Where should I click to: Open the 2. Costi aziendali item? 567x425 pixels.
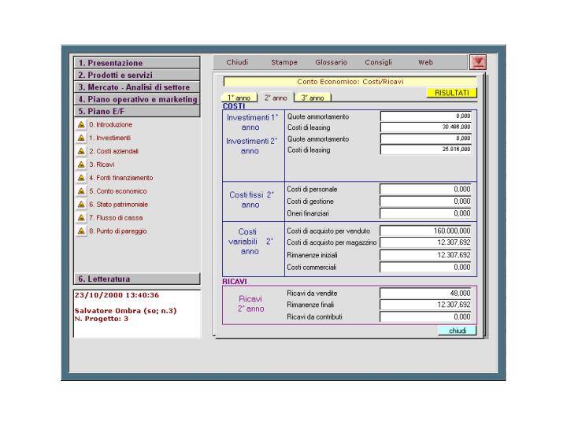point(114,151)
